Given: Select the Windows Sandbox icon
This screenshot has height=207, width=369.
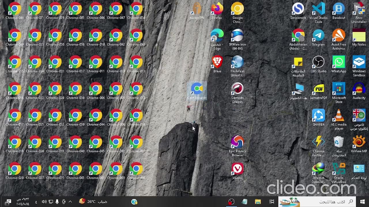Looking at the screenshot, I should click(x=359, y=66).
